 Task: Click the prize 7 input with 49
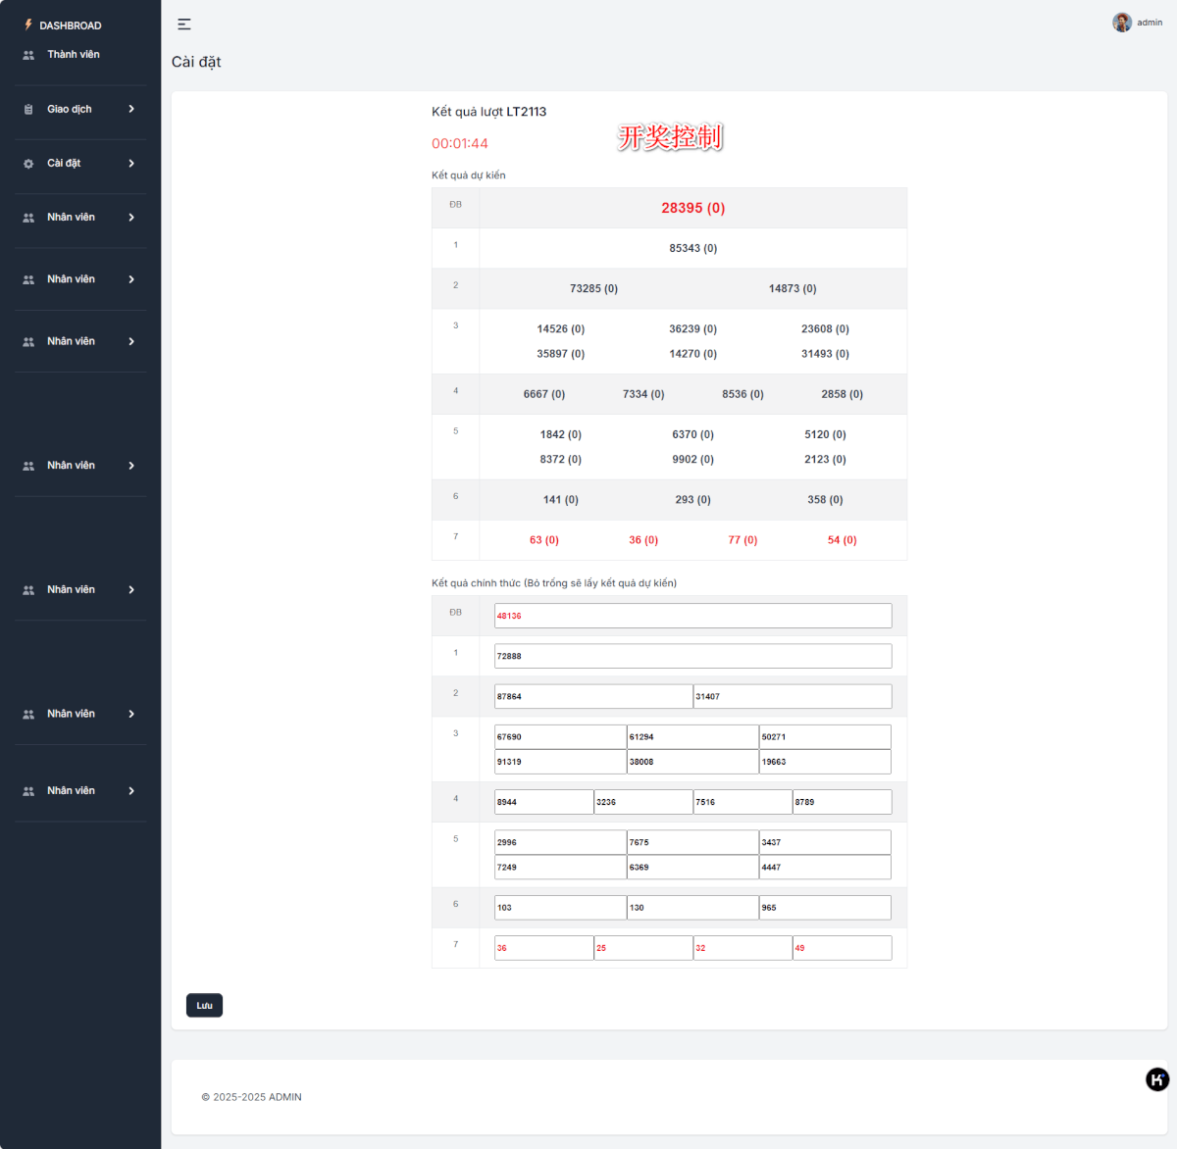pyautogui.click(x=842, y=948)
